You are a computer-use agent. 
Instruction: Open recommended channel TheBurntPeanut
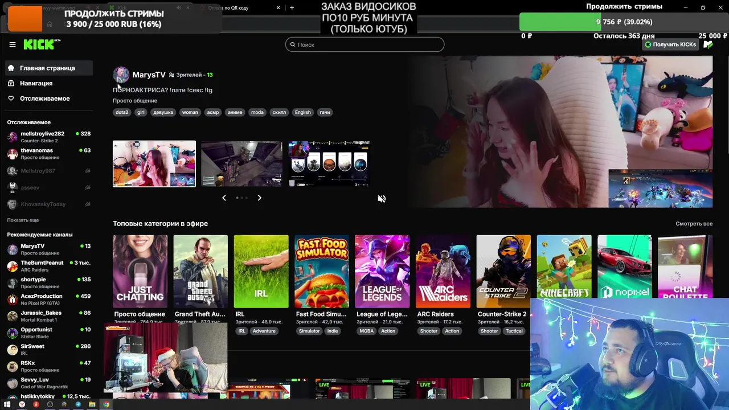click(x=49, y=266)
